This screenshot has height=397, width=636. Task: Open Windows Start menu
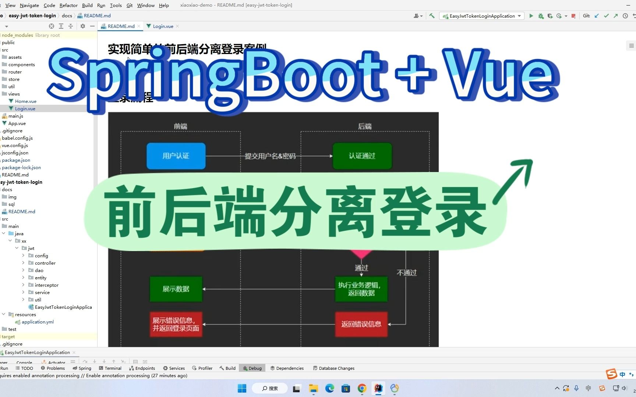click(x=242, y=388)
